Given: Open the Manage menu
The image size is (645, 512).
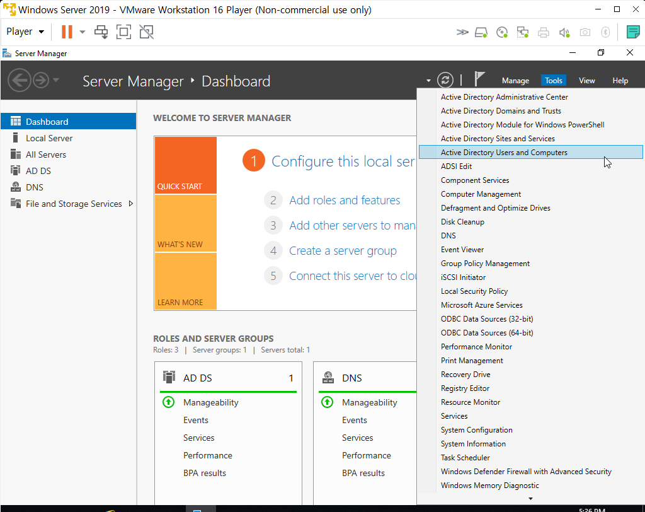Looking at the screenshot, I should click(x=515, y=81).
